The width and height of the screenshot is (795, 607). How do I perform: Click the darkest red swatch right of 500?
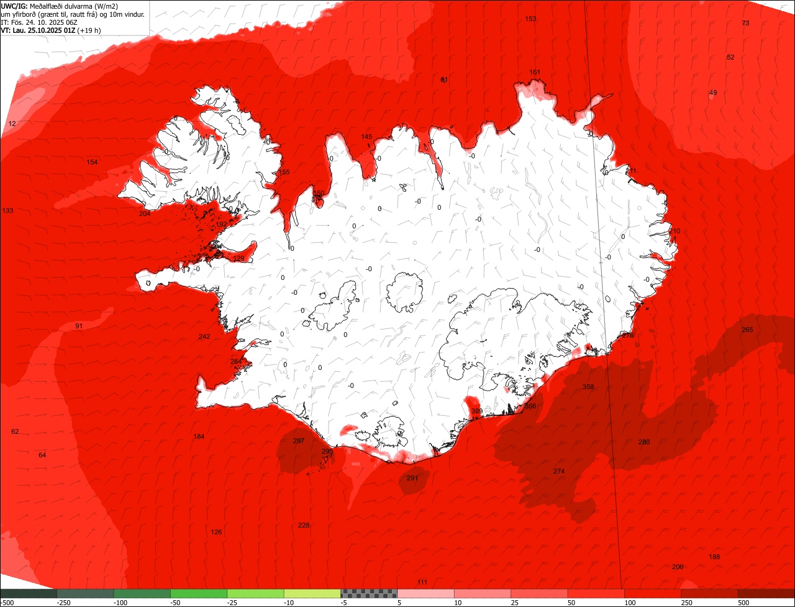pos(766,593)
